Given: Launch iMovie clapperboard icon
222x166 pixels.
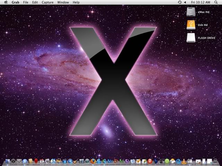Looking at the screenshot, I should 65,161.
